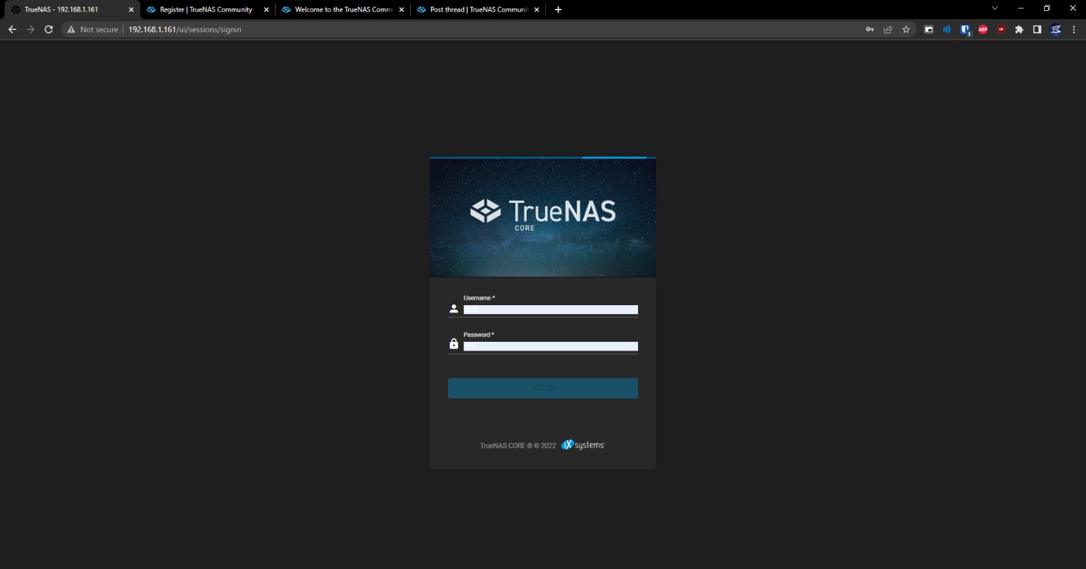Open the tab search dropdown chevron

coord(994,8)
